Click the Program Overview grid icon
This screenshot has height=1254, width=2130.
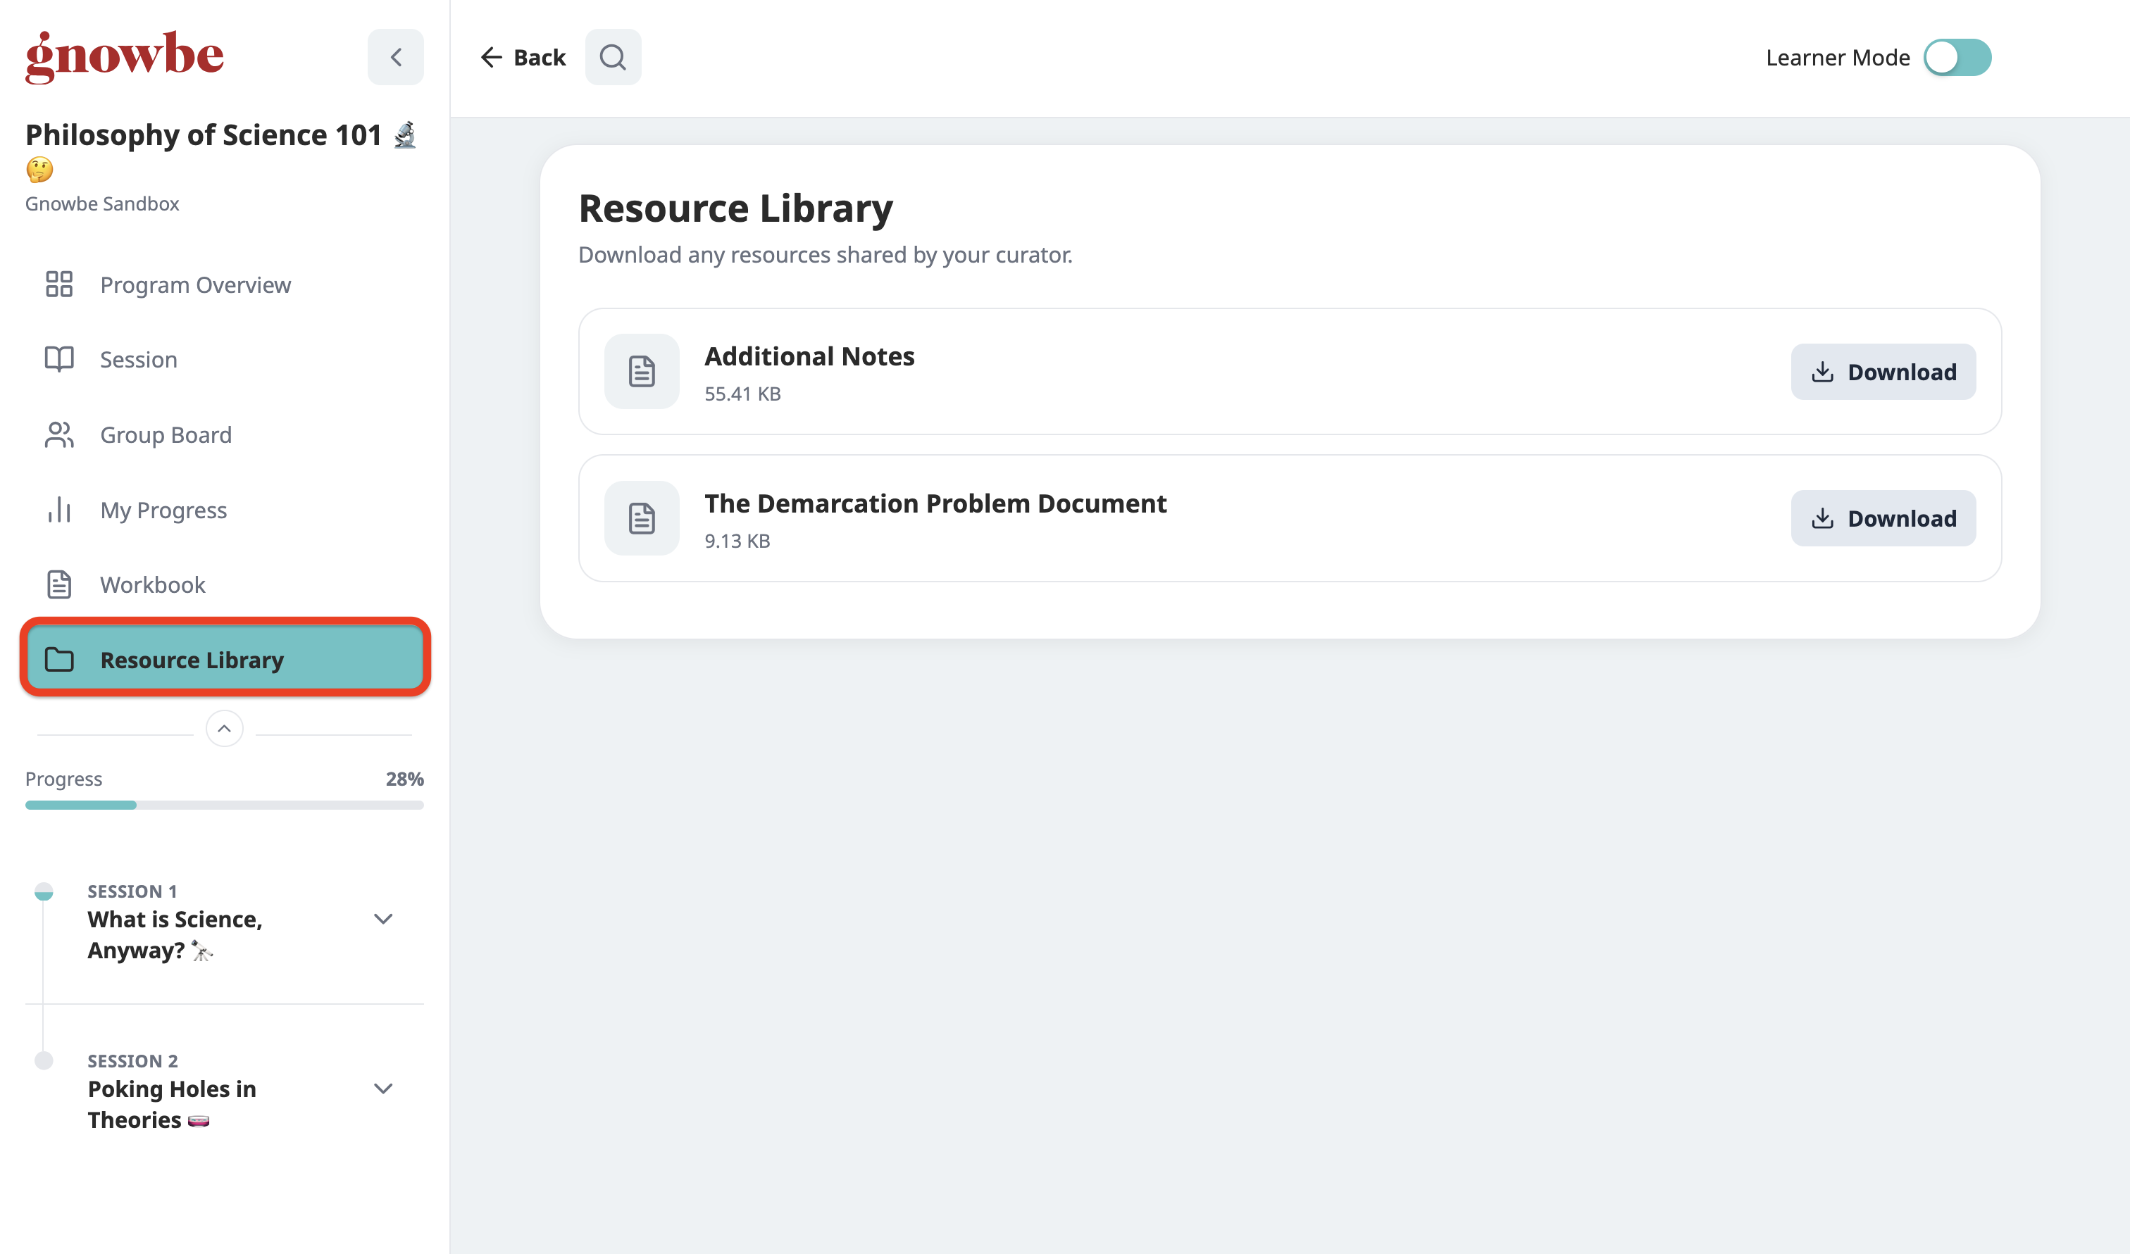click(x=59, y=284)
